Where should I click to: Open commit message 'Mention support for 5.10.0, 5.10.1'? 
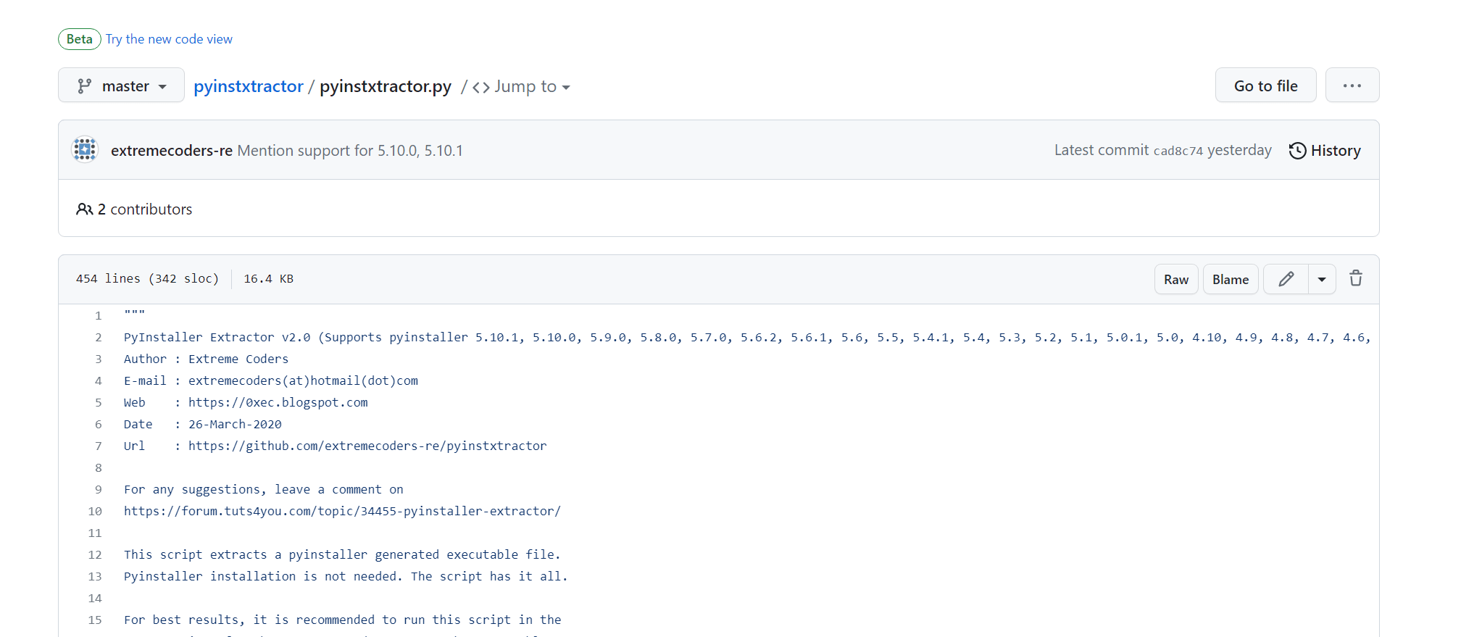(x=350, y=151)
